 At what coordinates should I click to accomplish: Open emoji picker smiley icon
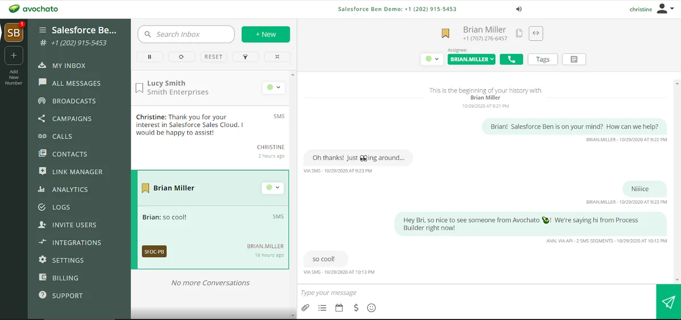pos(372,308)
